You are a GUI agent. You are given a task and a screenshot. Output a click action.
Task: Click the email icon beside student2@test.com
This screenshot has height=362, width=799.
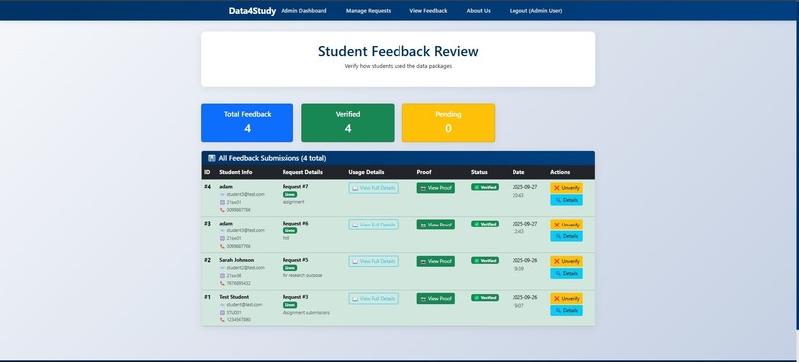(222, 267)
